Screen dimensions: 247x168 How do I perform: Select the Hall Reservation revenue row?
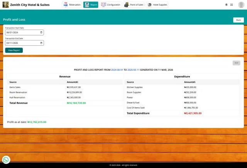[x=65, y=97]
